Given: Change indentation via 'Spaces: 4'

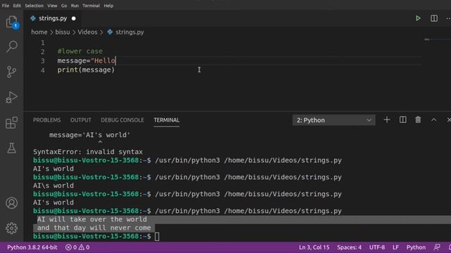Looking at the screenshot, I should click(x=350, y=247).
